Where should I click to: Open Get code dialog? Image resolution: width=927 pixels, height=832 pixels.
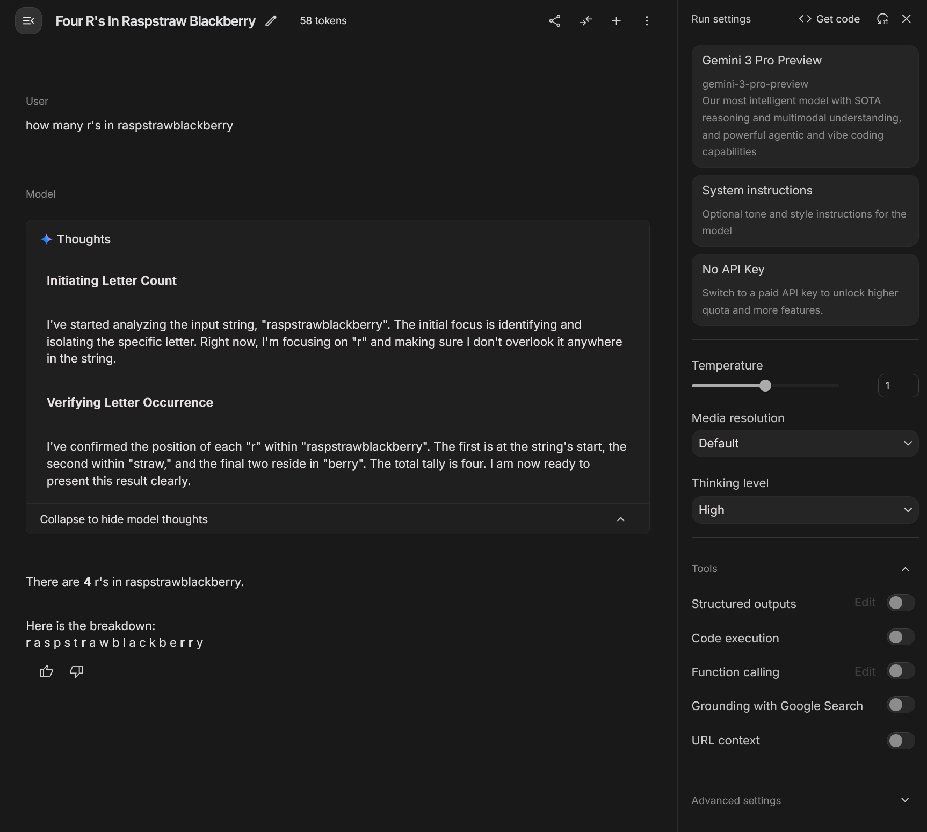tap(829, 19)
